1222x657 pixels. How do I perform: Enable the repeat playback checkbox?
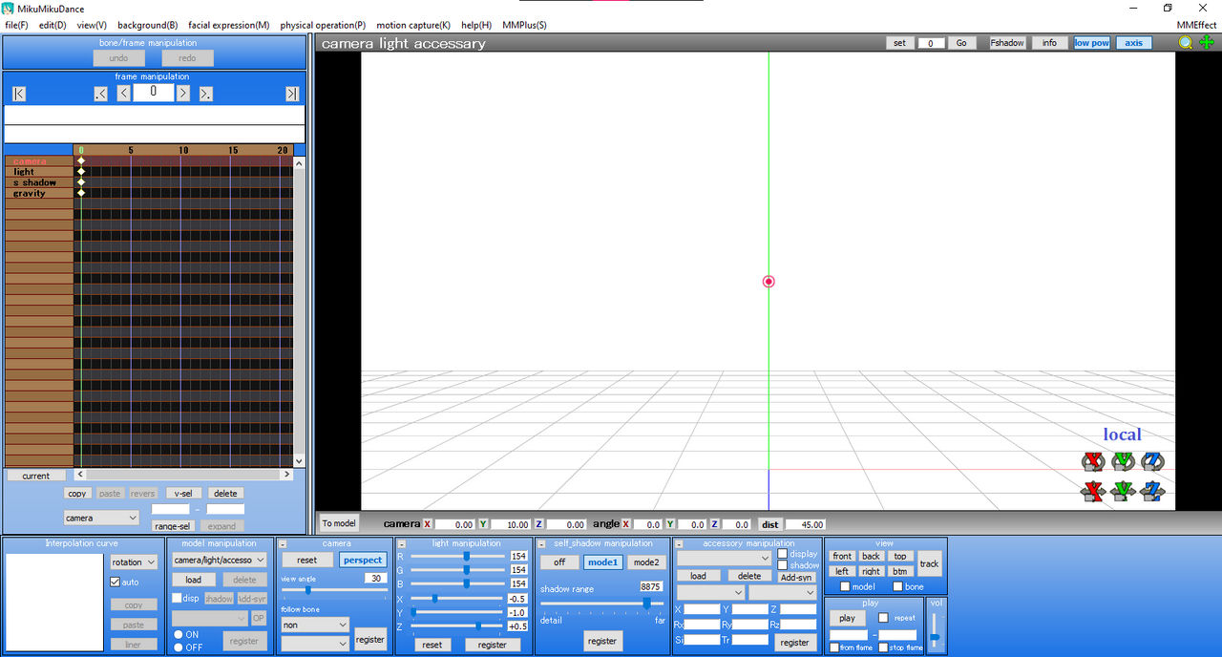coord(884,618)
